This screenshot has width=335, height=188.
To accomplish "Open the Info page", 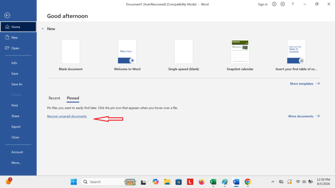I will point(14,63).
